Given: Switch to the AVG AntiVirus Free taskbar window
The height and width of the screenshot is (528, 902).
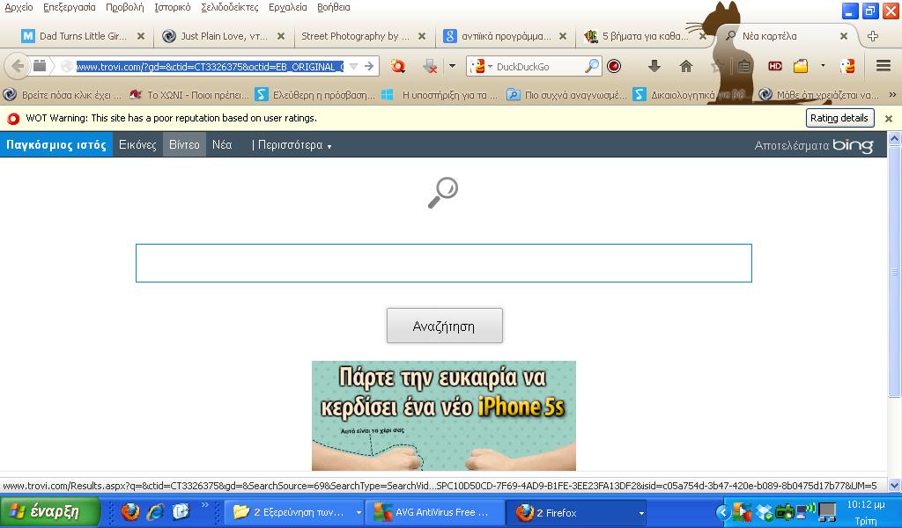Looking at the screenshot, I should [437, 512].
